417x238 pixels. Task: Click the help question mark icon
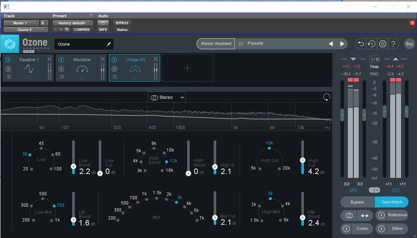(x=393, y=44)
